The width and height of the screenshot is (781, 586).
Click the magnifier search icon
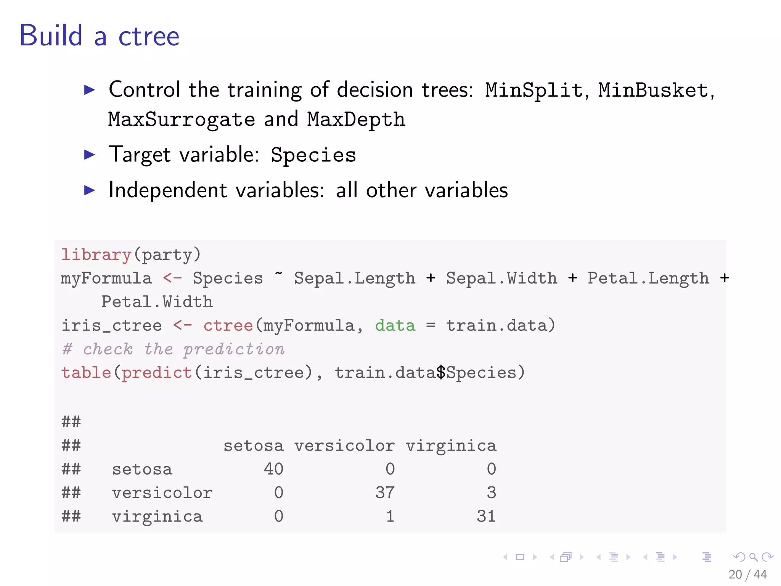pos(753,557)
